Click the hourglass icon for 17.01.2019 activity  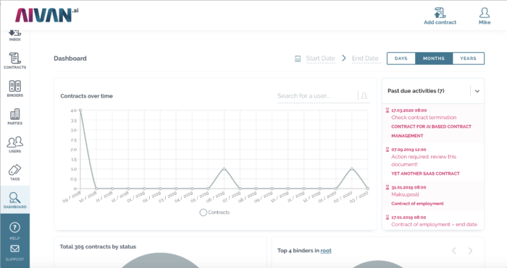pos(387,217)
